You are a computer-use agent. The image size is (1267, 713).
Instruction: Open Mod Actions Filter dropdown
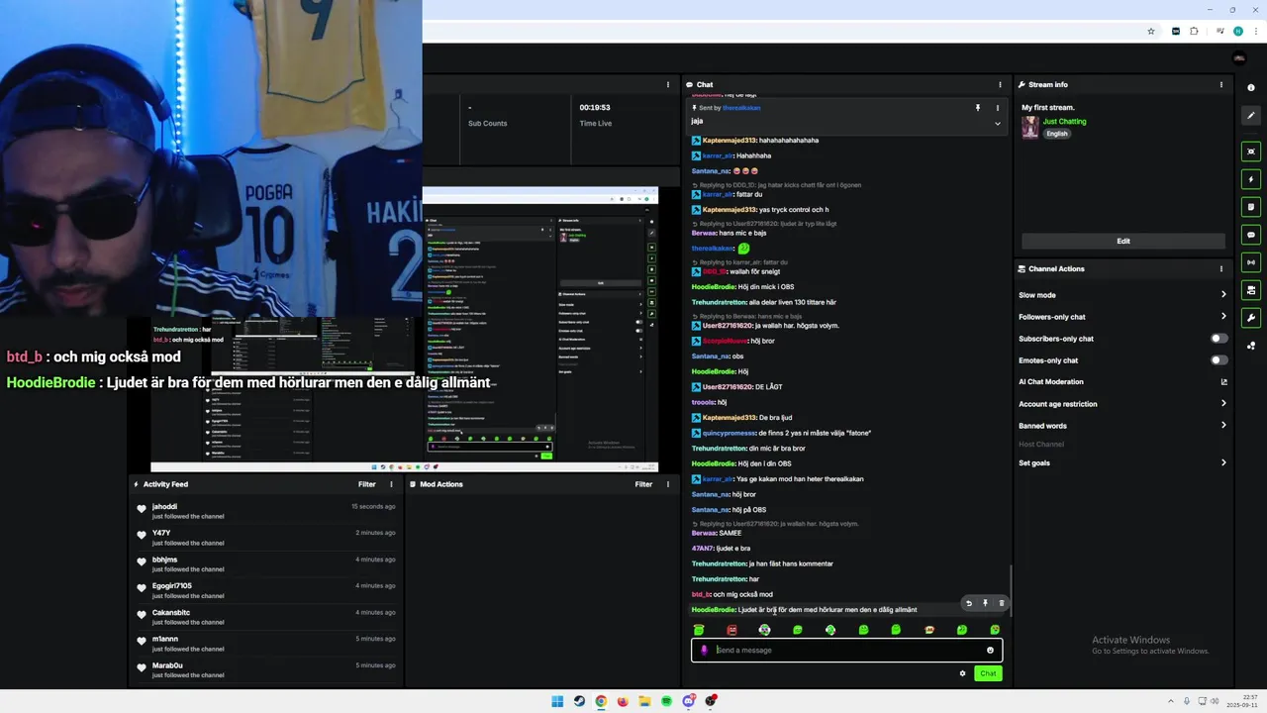click(x=643, y=484)
